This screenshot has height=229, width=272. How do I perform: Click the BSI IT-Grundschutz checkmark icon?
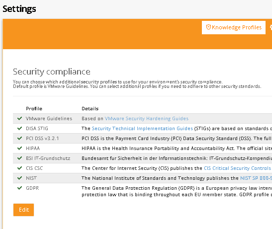pyautogui.click(x=19, y=158)
